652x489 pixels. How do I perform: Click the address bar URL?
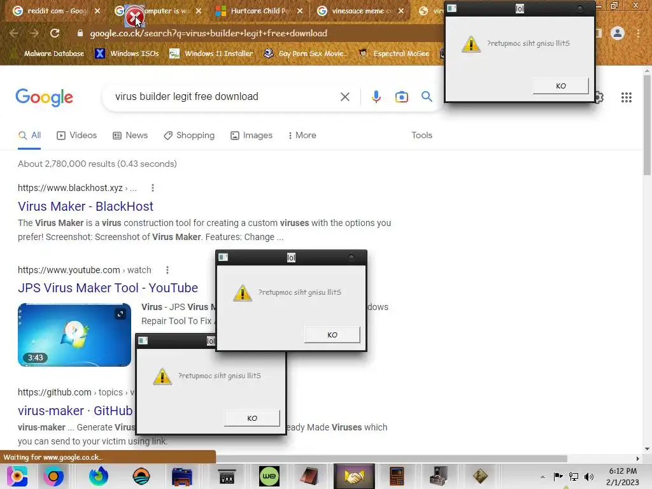[209, 33]
